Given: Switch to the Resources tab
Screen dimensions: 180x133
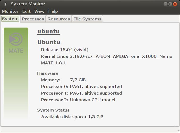Looking at the screenshot, I should 59,19.
